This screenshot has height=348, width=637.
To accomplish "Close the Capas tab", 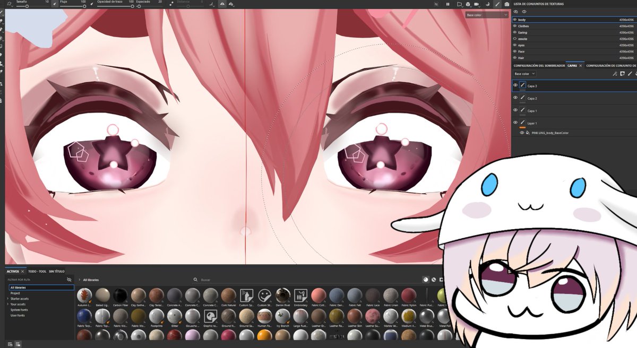I will coord(580,65).
